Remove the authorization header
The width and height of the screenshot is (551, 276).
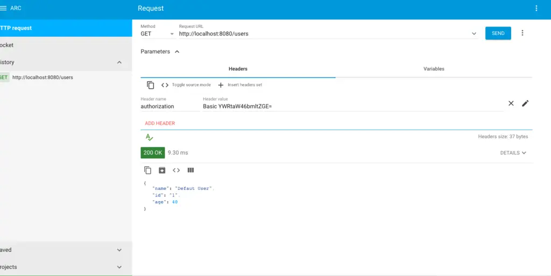(x=511, y=103)
